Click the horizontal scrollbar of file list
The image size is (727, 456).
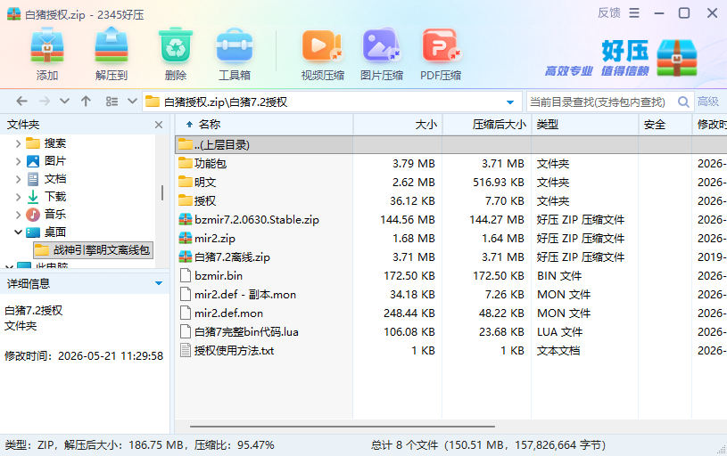click(343, 427)
